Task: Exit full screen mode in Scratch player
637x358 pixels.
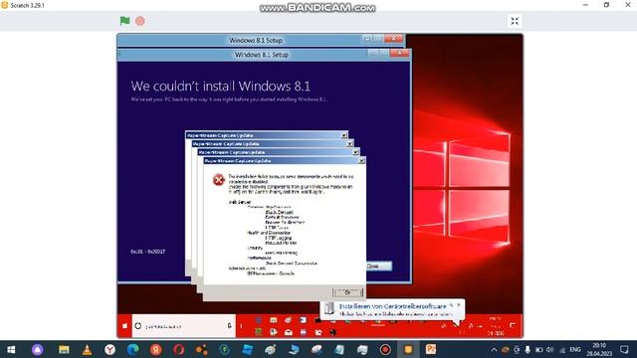Action: click(515, 21)
